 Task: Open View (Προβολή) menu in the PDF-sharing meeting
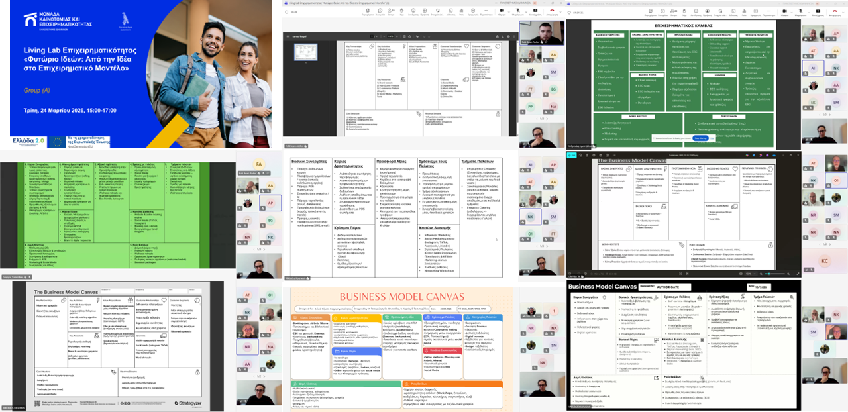[x=425, y=11]
